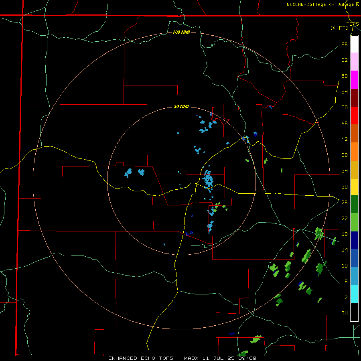Click the navy blue legend color band
This screenshot has height=361, width=361.
[x=354, y=240]
